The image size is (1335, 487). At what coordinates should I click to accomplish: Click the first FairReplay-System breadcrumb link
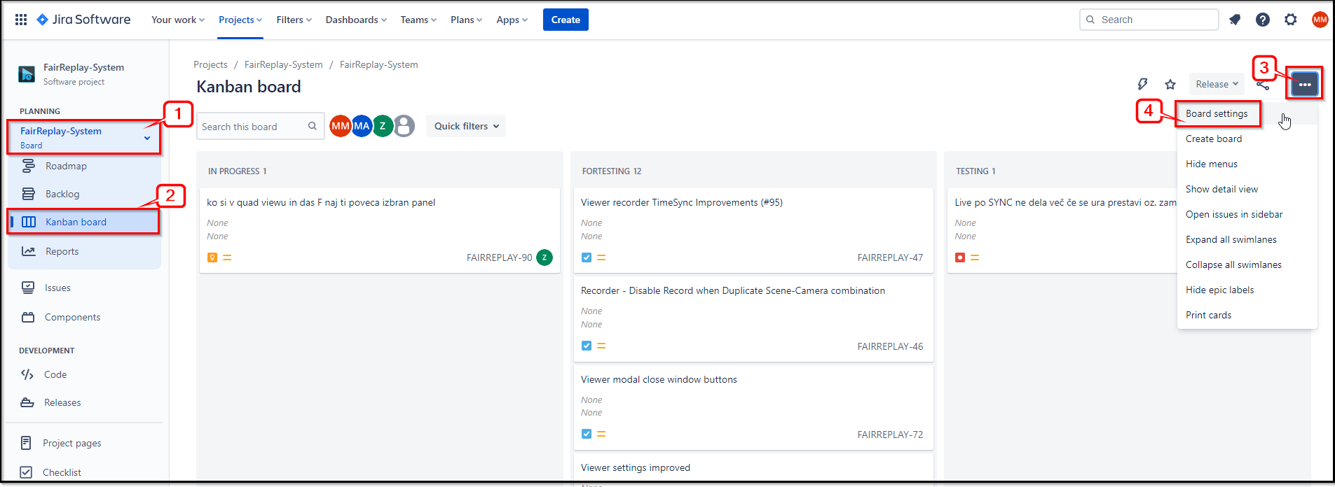tap(284, 64)
